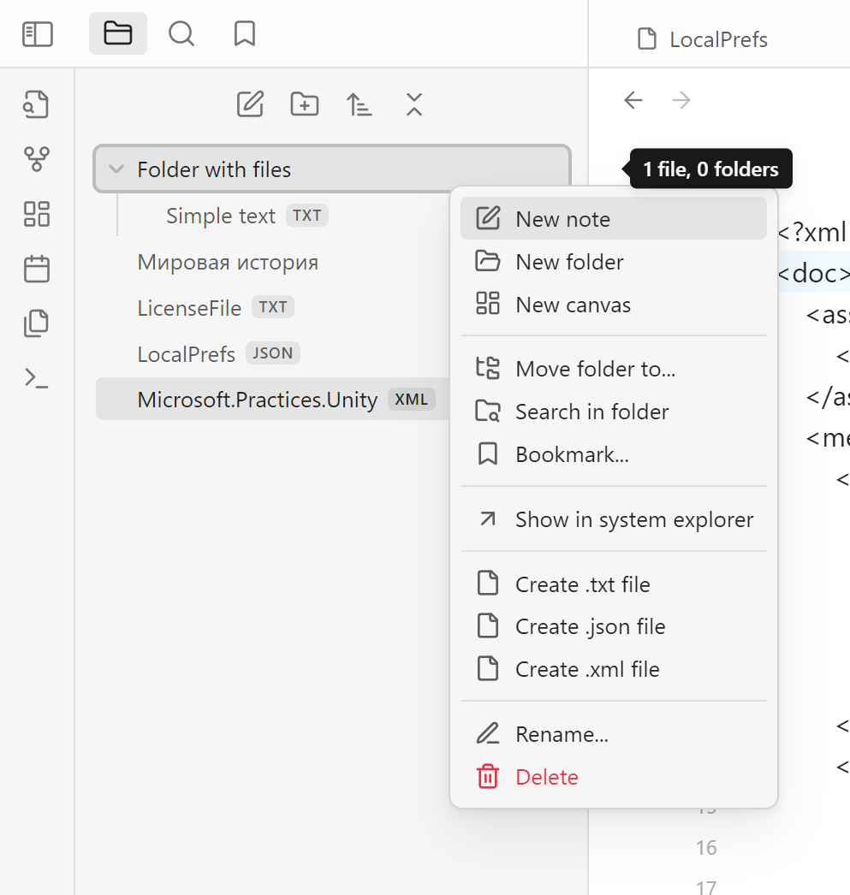Open graph view ribbon icon
850x895 pixels.
[x=37, y=158]
